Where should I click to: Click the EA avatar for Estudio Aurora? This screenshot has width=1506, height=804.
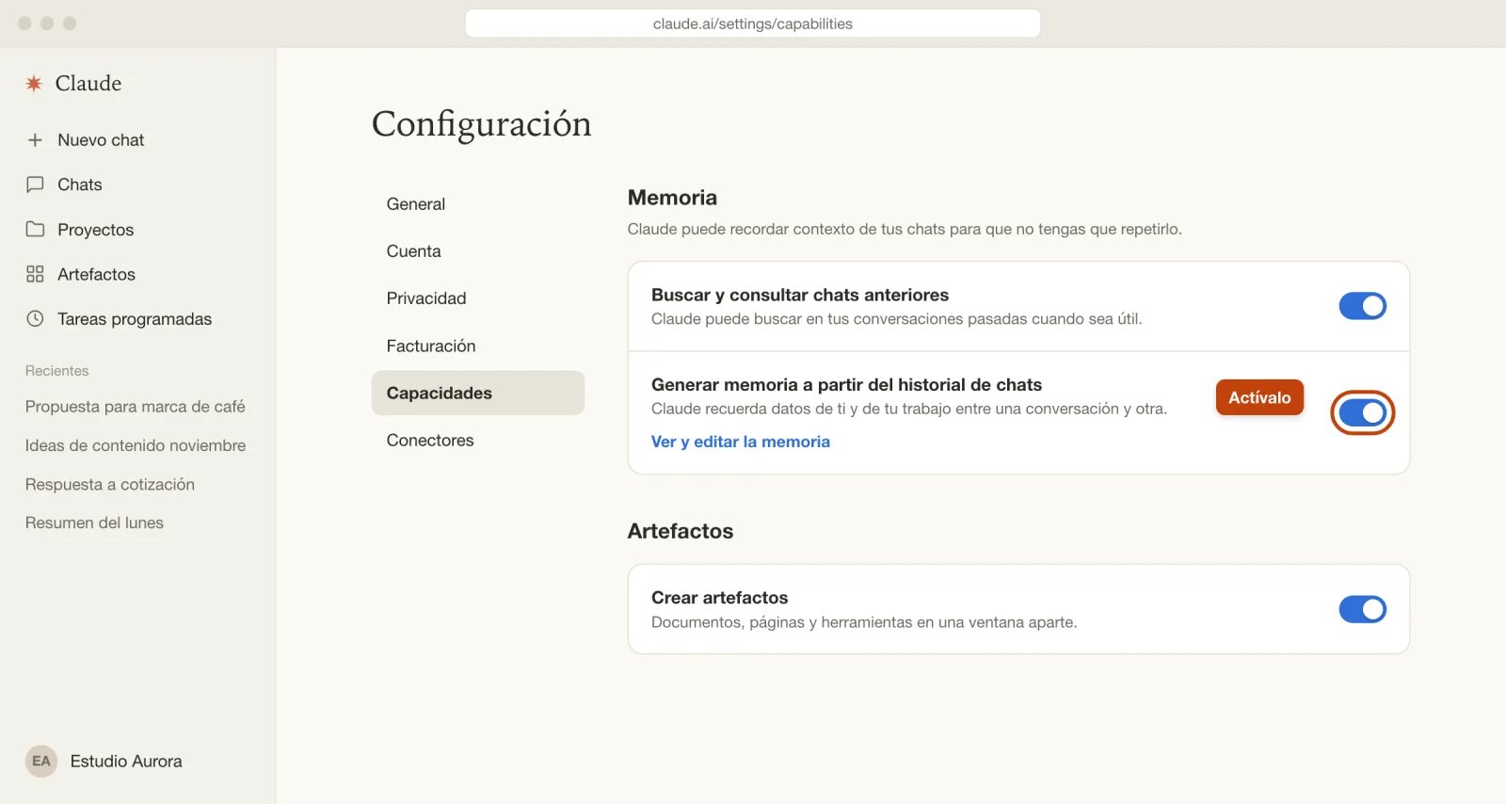pos(41,761)
